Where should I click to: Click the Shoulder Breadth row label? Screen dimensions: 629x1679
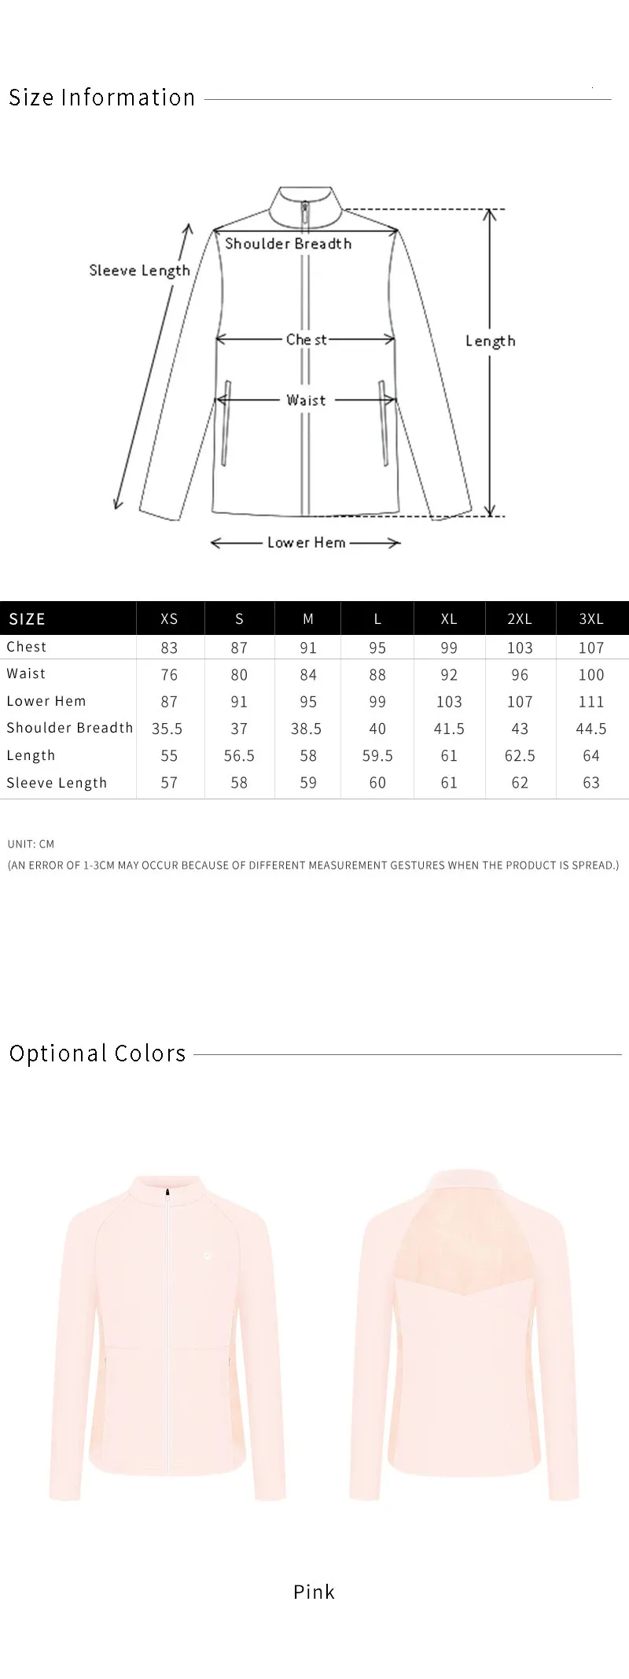(x=70, y=728)
